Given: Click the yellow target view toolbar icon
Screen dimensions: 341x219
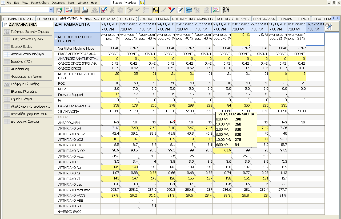Looking at the screenshot, I should (155, 10).
